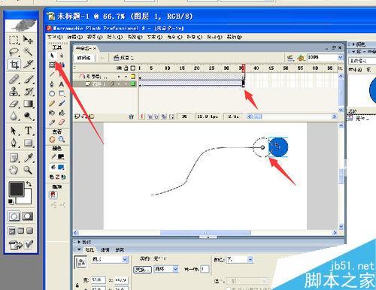Screen dimensions: 376x290
Task: Select Flash's Eyedropper tool
Action: pos(52,122)
